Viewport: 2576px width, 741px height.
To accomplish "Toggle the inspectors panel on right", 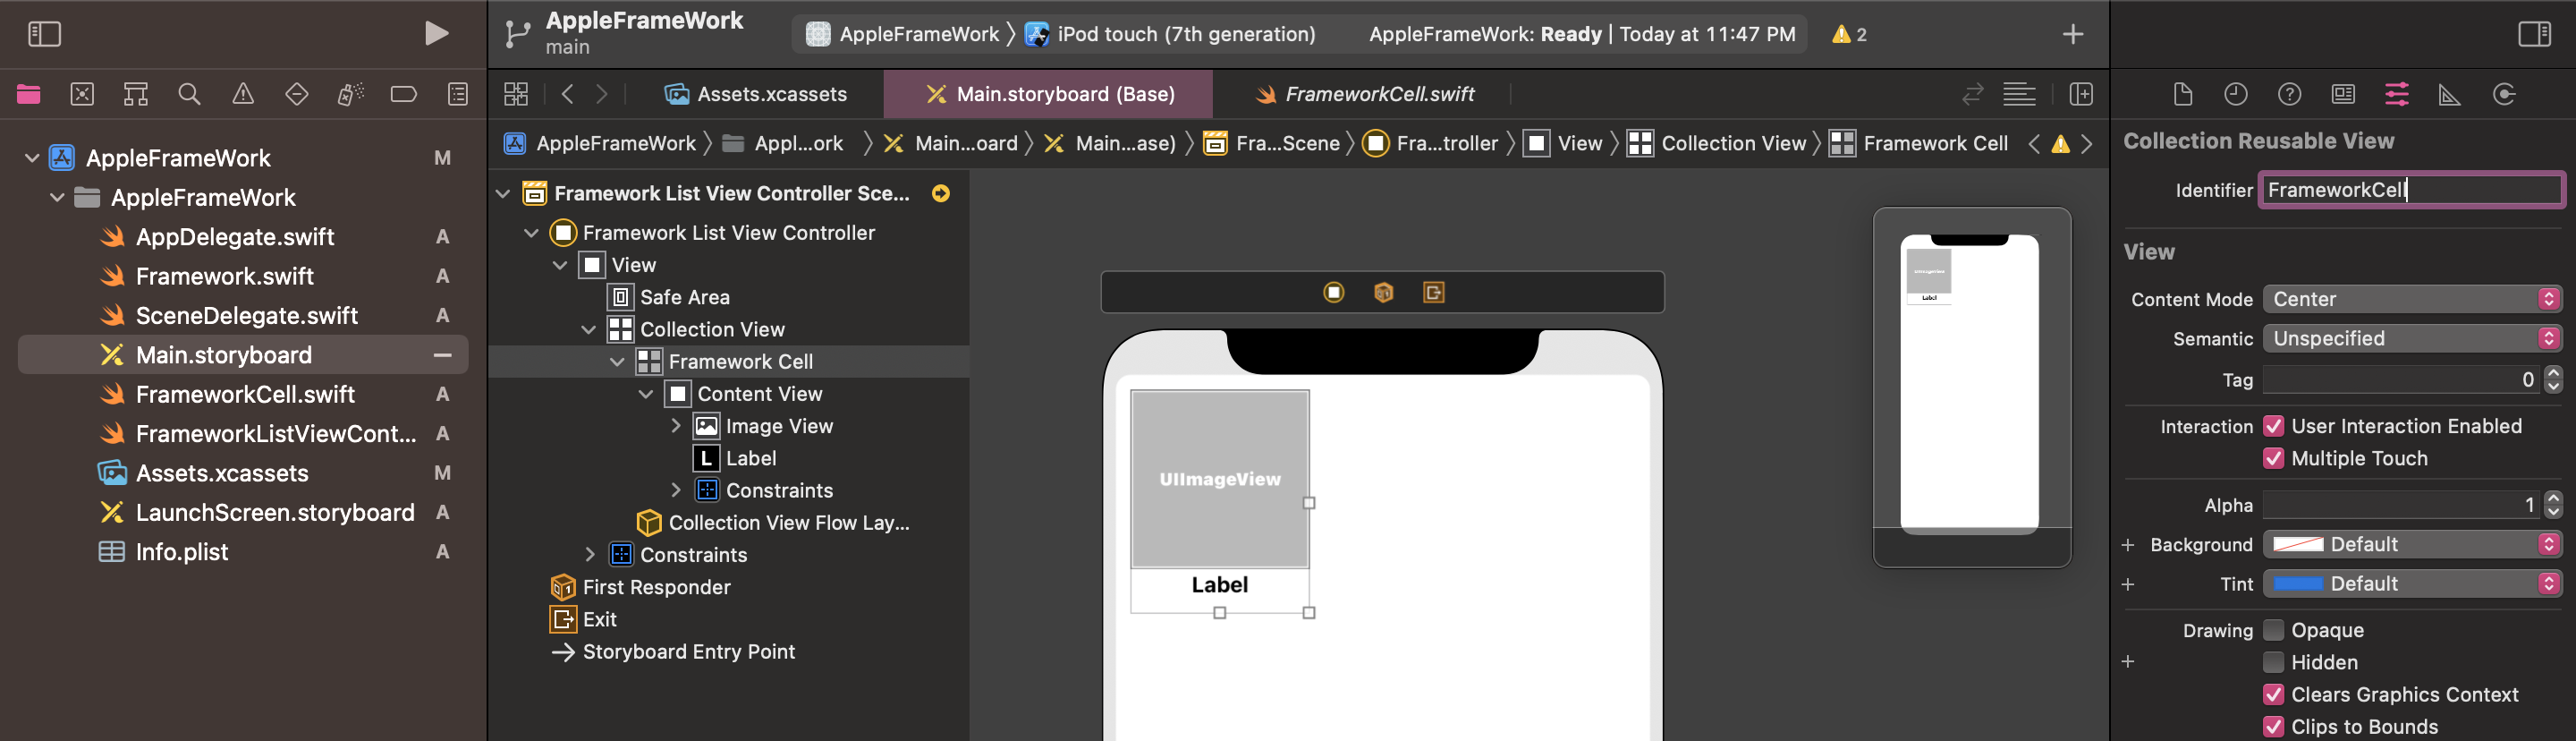I will [2534, 35].
